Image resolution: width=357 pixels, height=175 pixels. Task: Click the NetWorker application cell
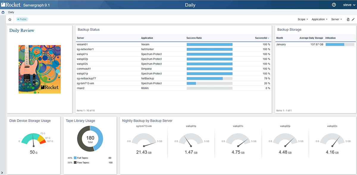[x=148, y=49]
